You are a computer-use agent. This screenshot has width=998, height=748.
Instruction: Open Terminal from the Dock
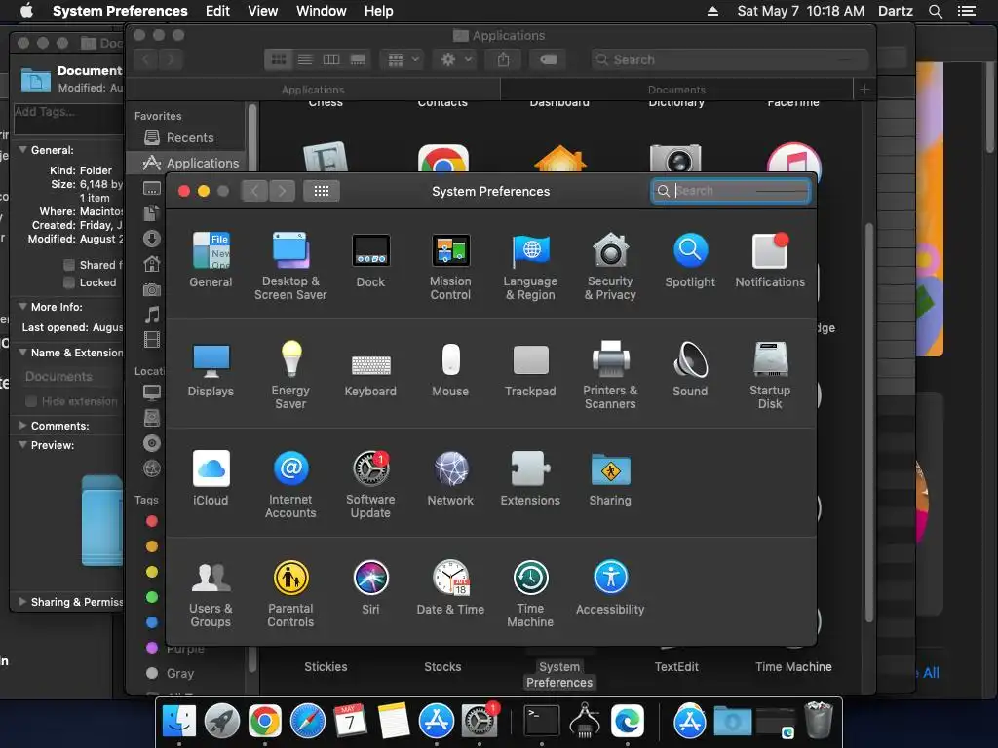pyautogui.click(x=542, y=722)
